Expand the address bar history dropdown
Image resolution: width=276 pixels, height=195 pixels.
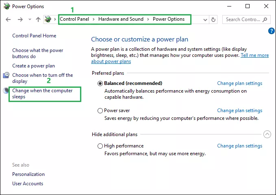coord(205,20)
